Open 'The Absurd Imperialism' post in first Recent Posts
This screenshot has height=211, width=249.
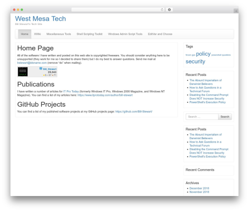(206, 82)
